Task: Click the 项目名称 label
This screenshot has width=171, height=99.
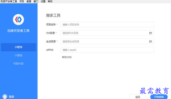Action: point(51,25)
